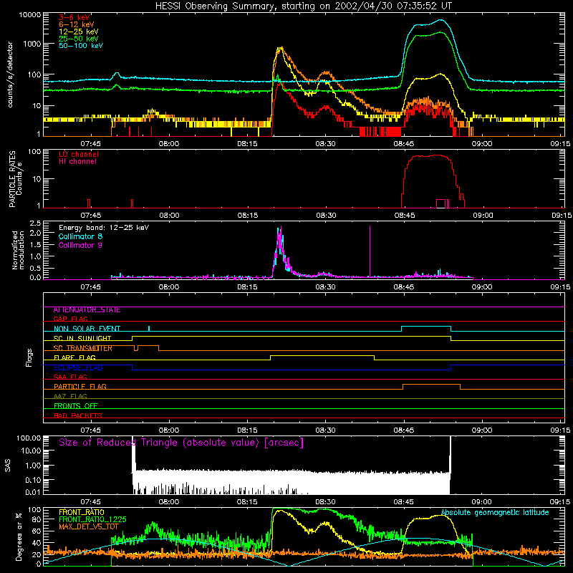Click the raised SC_TRANSMITTER step near 07:56

pyautogui.click(x=148, y=346)
